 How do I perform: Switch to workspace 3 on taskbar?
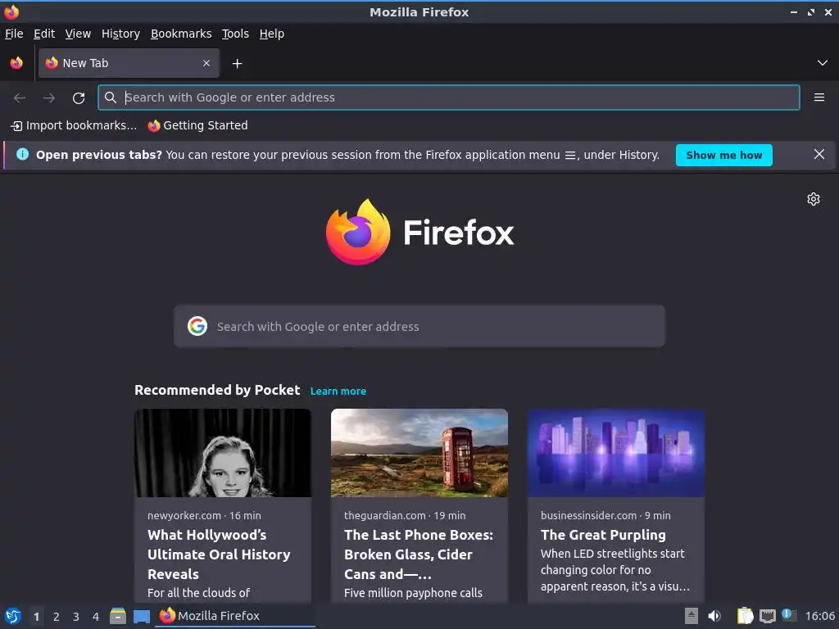pos(76,617)
